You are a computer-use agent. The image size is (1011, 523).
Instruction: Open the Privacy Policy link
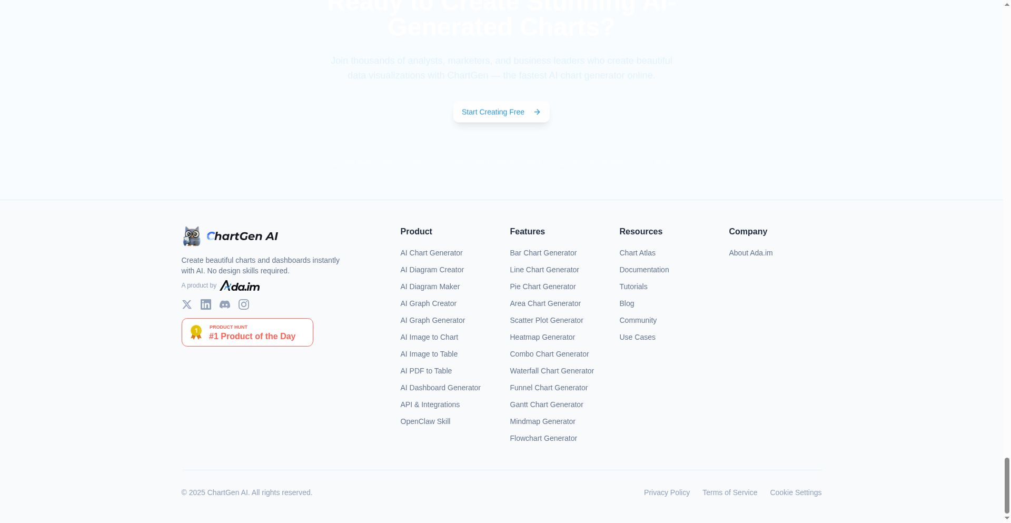pos(667,492)
